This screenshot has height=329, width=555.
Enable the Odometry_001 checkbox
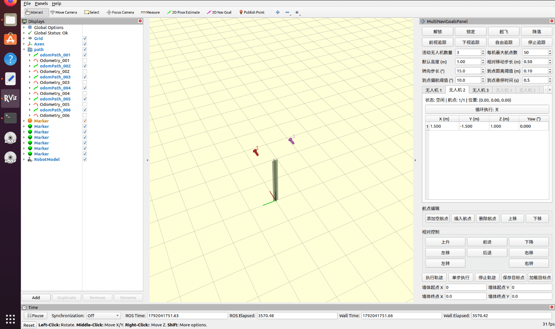[85, 61]
